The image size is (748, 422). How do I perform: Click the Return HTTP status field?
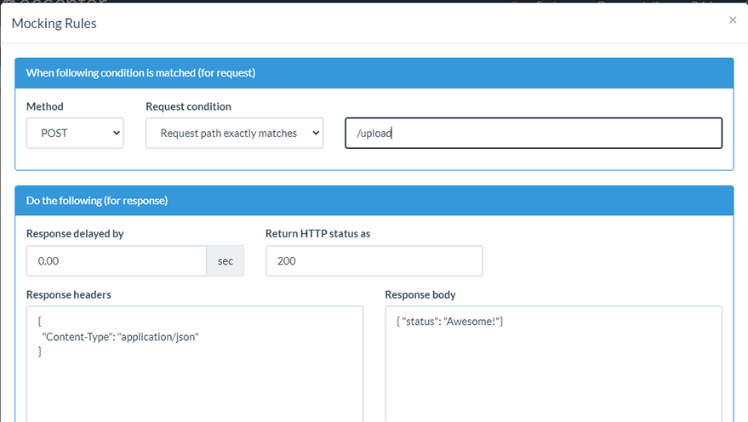point(374,261)
